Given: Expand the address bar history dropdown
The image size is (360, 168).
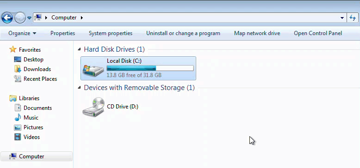Looking at the screenshot, I should coord(342,18).
